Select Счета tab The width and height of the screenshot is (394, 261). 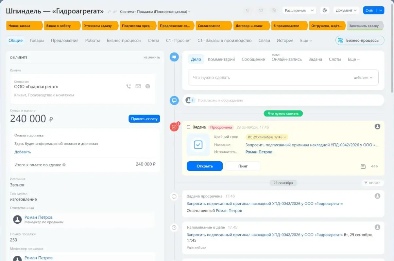tap(153, 41)
